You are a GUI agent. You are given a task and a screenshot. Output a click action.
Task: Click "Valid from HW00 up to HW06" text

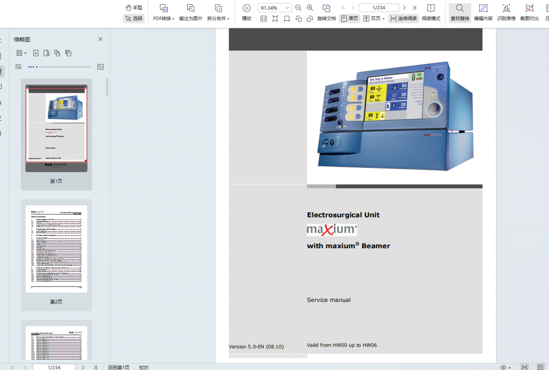342,345
